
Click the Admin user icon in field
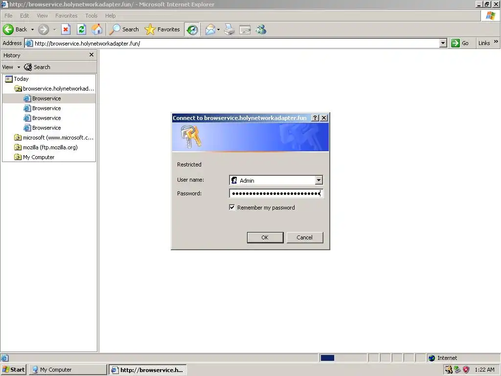[x=234, y=180]
